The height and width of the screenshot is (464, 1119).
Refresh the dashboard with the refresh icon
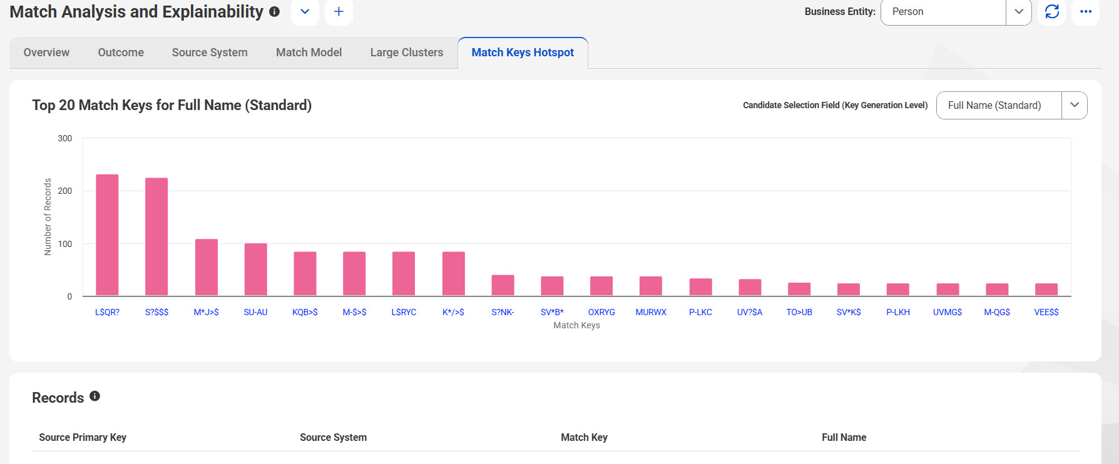coord(1052,12)
